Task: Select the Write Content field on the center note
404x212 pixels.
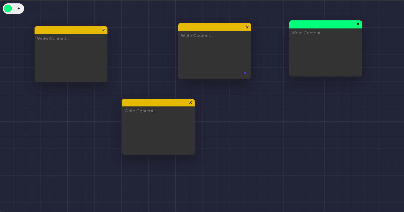Action: pyautogui.click(x=197, y=35)
